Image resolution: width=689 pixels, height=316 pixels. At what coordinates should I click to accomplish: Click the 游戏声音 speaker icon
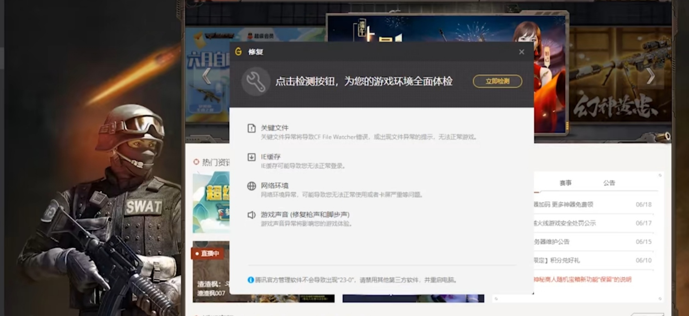coord(251,215)
